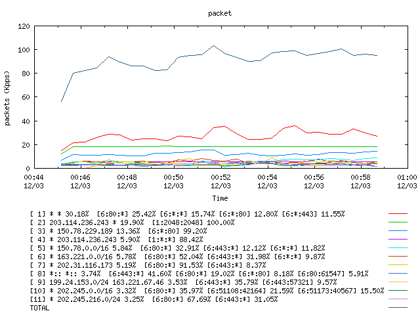This screenshot has height=315, width=420.
Task: Click the olive-yellow line swatch for entry 7
Action: (x=398, y=265)
